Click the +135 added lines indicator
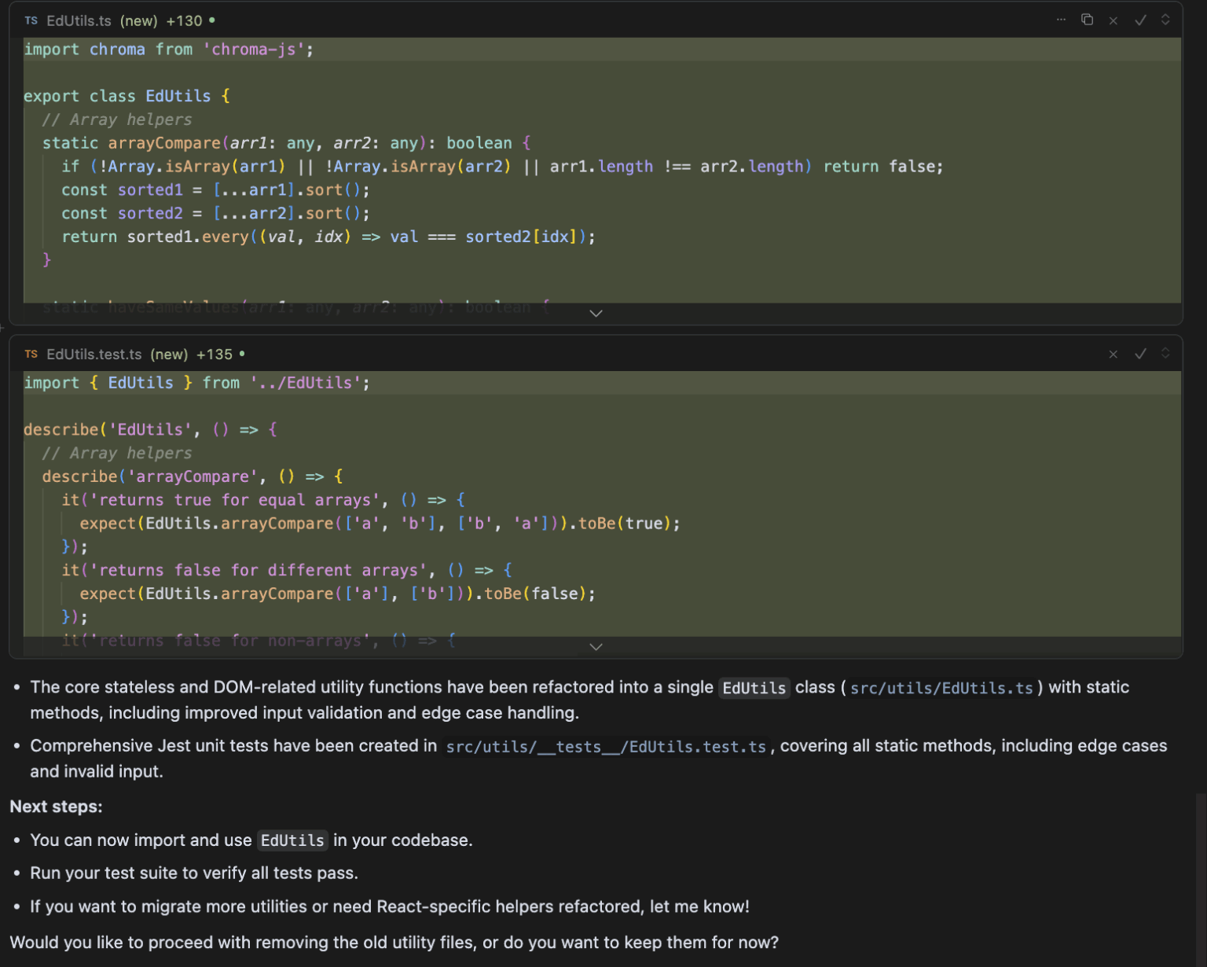The height and width of the screenshot is (967, 1207). (x=215, y=355)
